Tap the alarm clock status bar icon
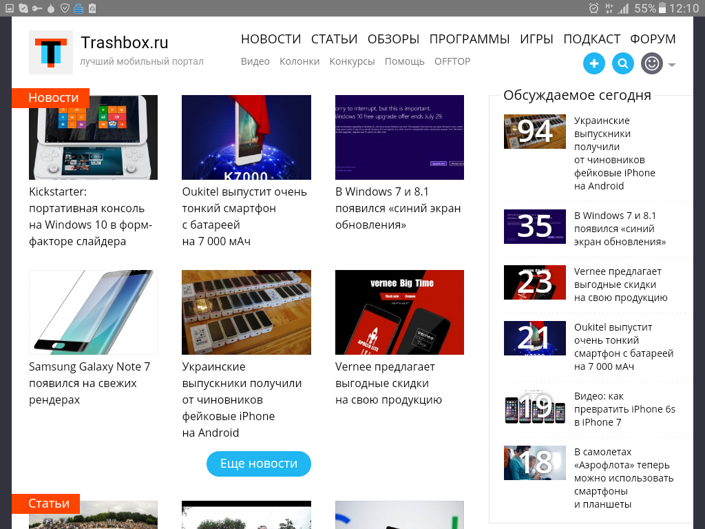705x529 pixels. 593,8
